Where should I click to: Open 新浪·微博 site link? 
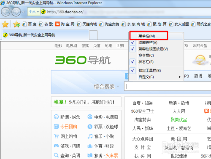coord(179,103)
